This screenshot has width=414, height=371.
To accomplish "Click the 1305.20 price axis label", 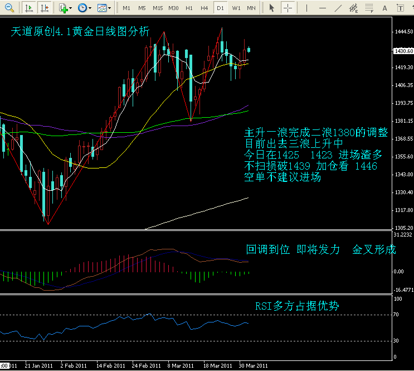I will pyautogui.click(x=404, y=228).
